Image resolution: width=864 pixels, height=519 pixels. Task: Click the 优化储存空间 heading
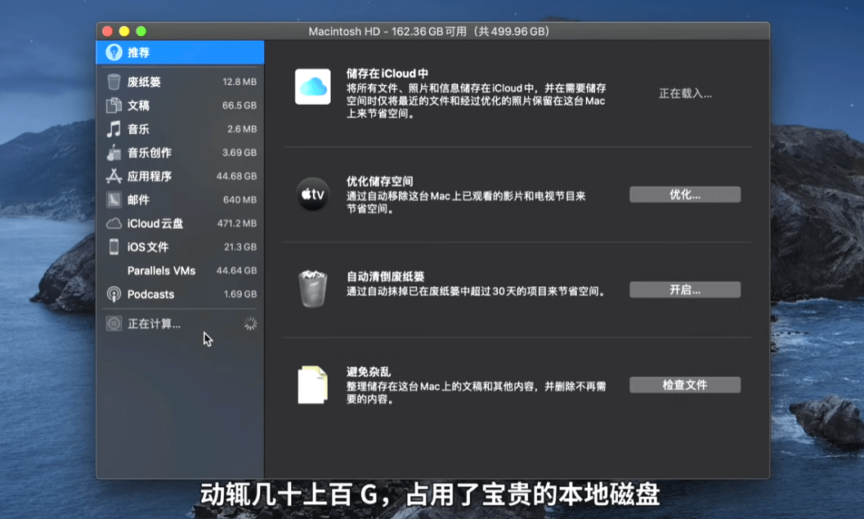pos(379,181)
